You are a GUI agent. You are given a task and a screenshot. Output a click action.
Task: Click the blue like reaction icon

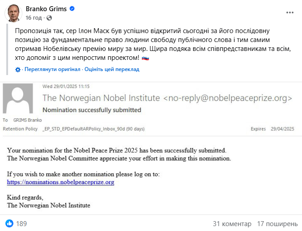9,223
